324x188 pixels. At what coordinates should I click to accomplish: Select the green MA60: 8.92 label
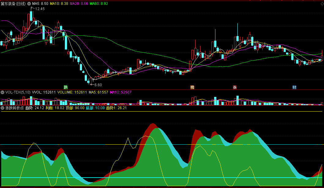coord(99,4)
